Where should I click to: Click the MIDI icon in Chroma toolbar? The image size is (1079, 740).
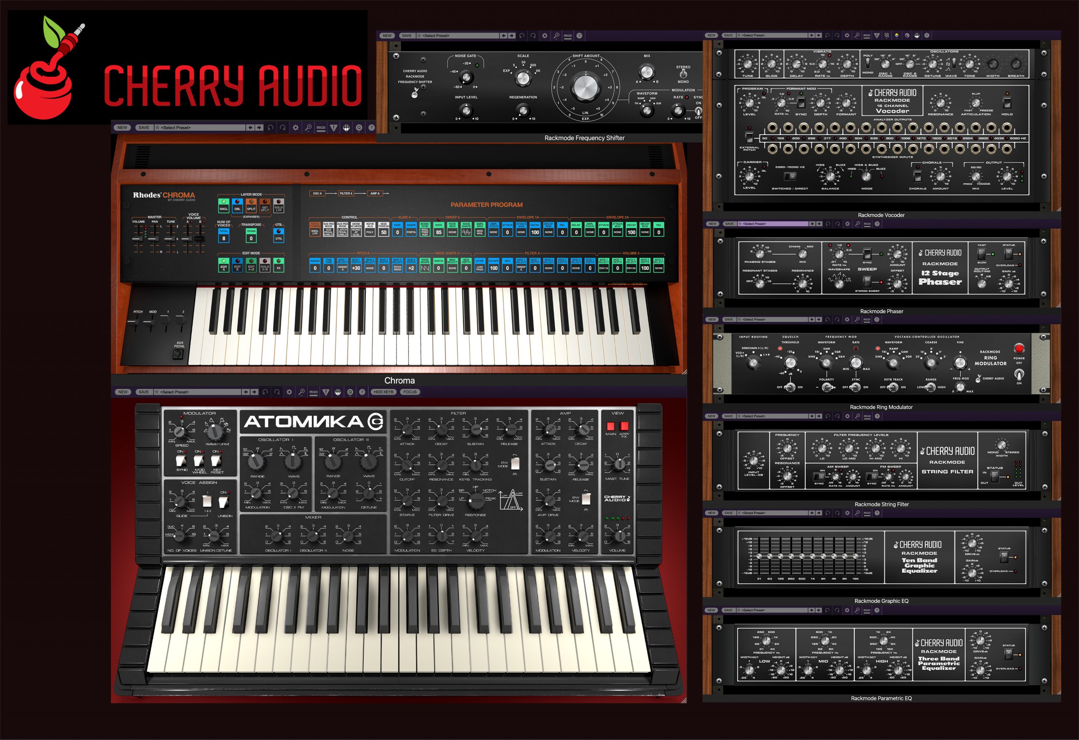[x=321, y=127]
